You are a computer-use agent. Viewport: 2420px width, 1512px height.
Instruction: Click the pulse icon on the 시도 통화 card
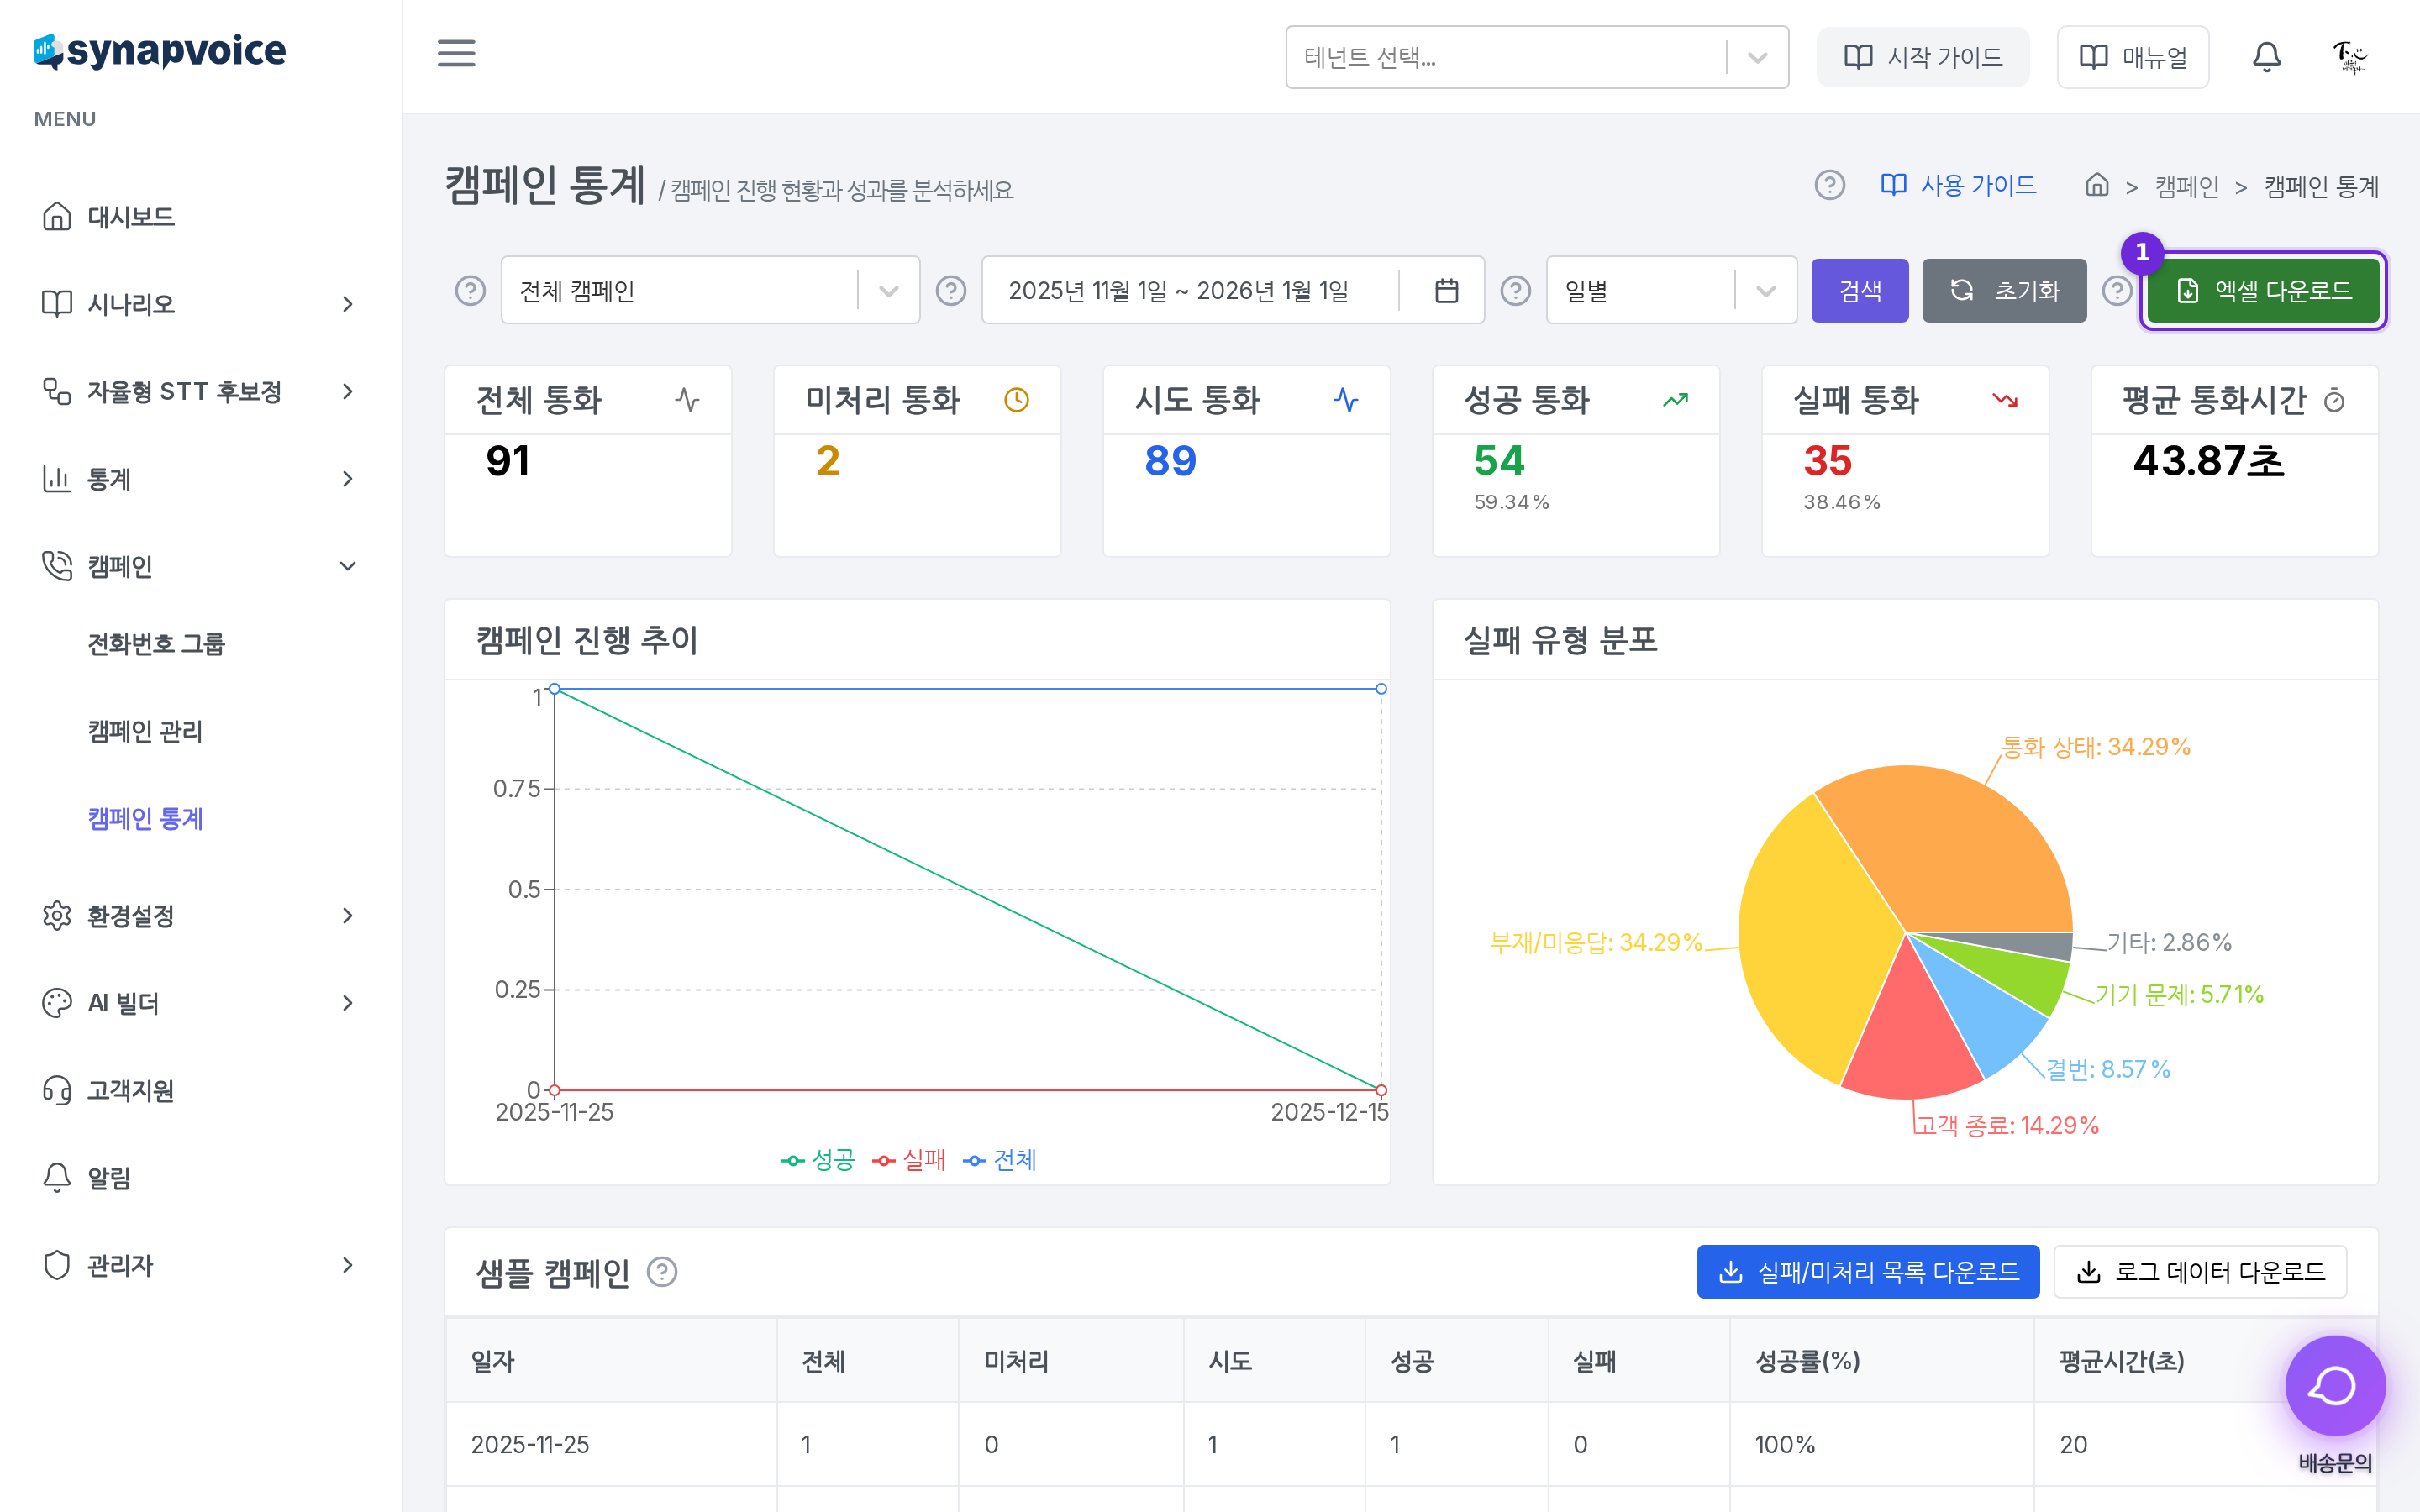point(1346,400)
